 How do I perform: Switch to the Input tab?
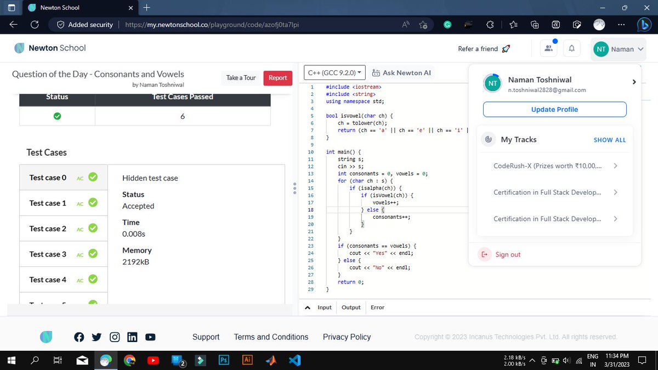pos(325,308)
